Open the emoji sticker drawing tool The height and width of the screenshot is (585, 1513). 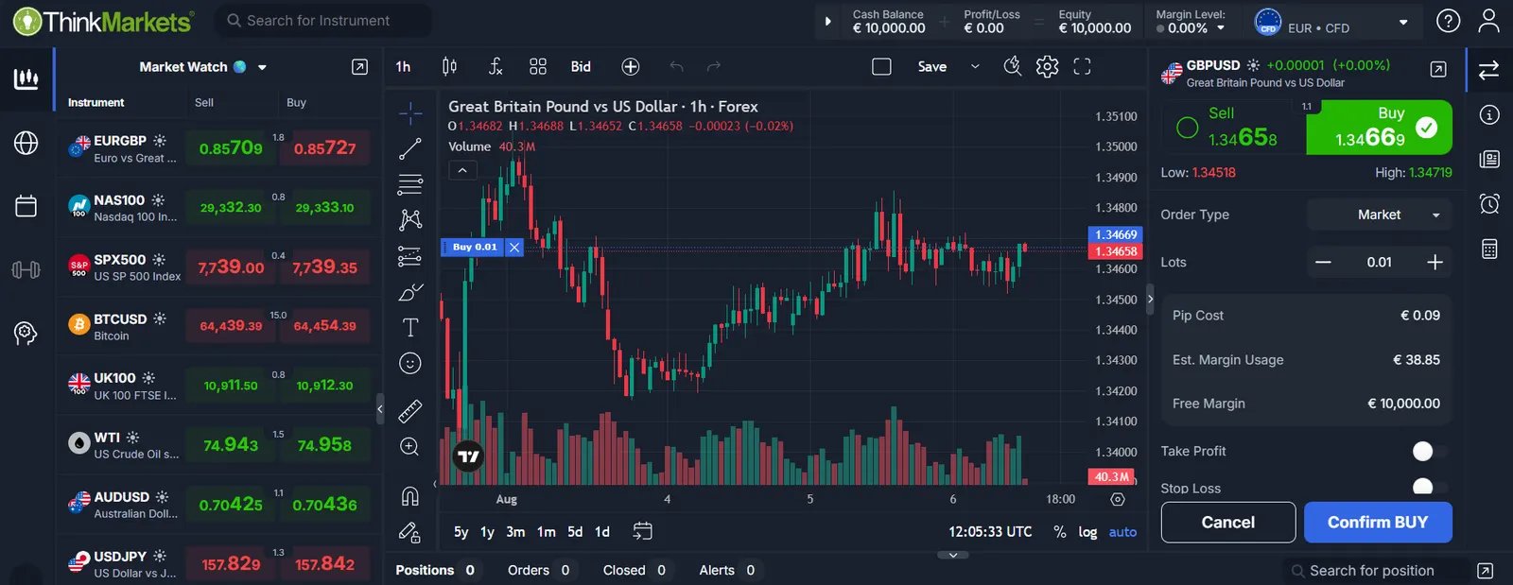pyautogui.click(x=409, y=363)
